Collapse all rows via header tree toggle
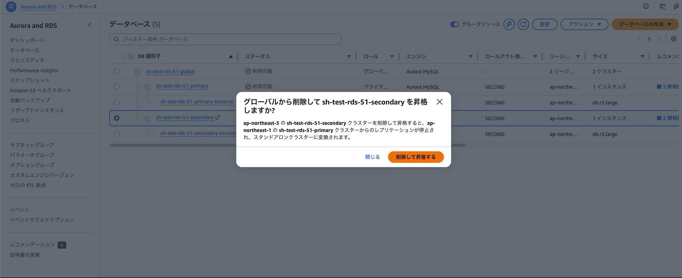Image resolution: width=682 pixels, height=278 pixels. pyautogui.click(x=131, y=57)
